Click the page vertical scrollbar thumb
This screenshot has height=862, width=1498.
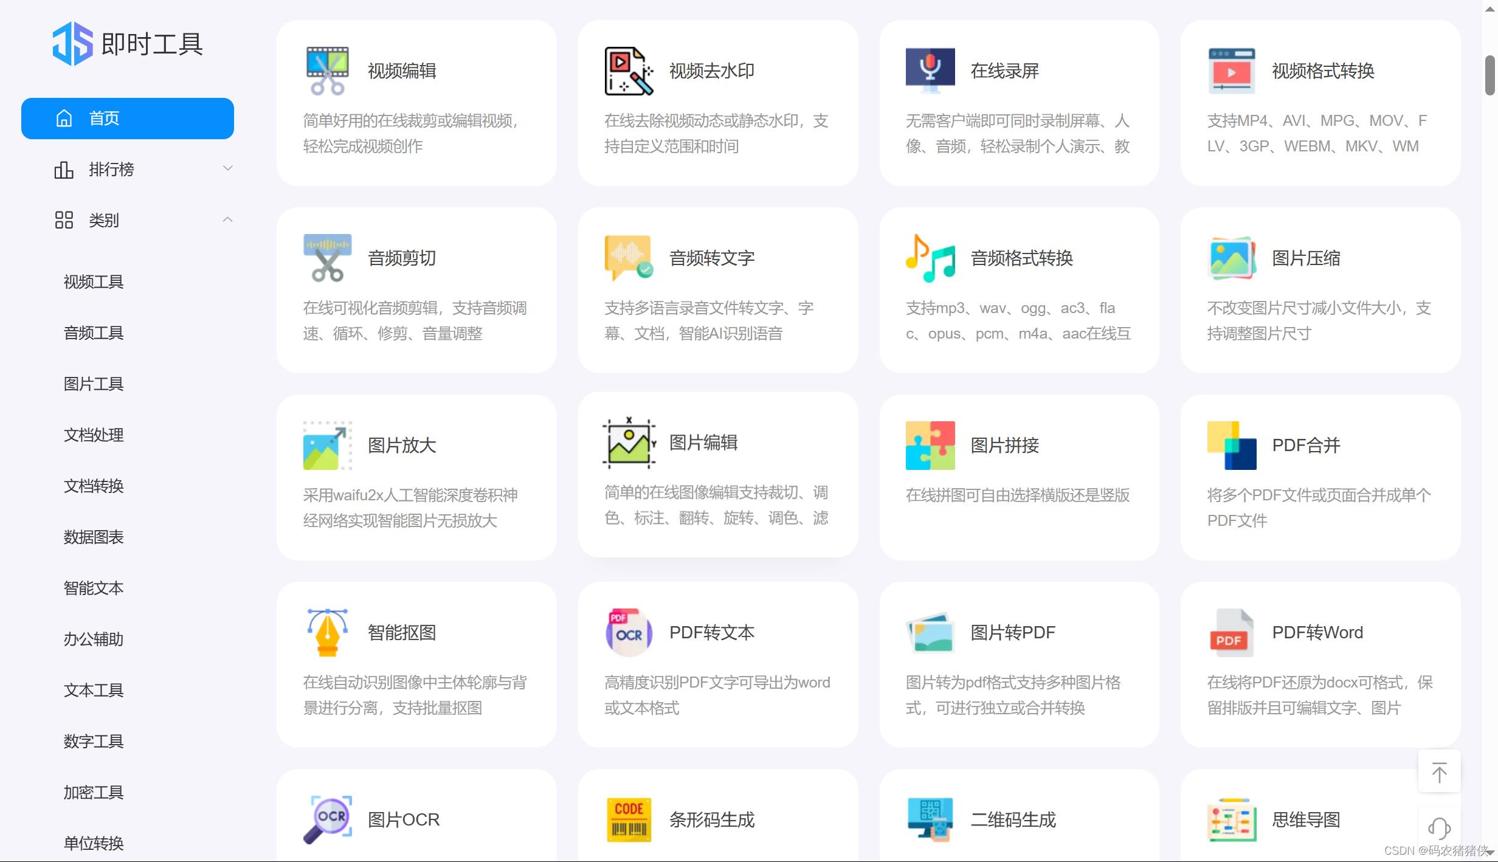pyautogui.click(x=1489, y=75)
